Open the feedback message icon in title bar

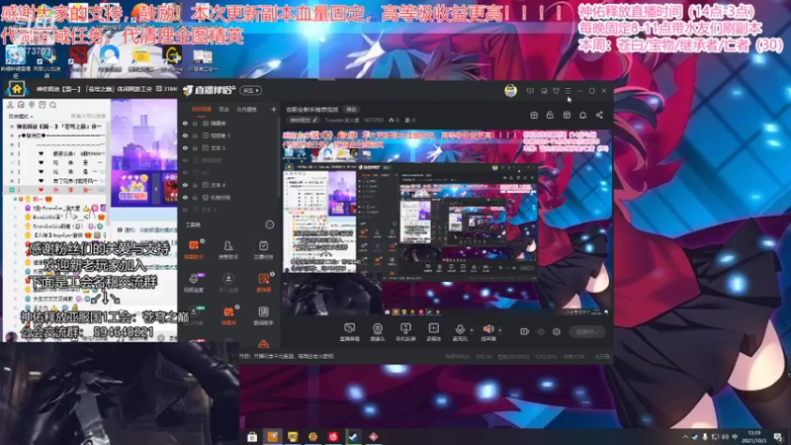[x=530, y=91]
